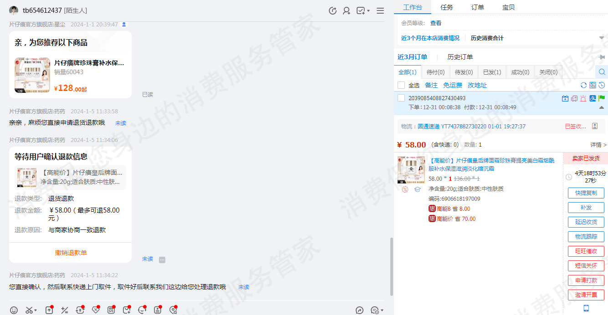Click the 物流跟踪 button
The width and height of the screenshot is (608, 315).
pyautogui.click(x=586, y=236)
